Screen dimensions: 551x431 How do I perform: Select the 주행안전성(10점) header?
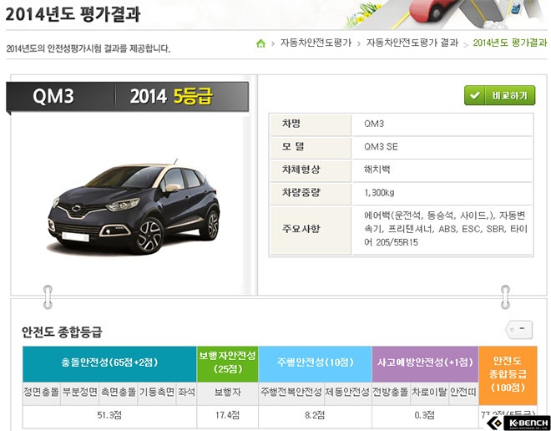315,364
